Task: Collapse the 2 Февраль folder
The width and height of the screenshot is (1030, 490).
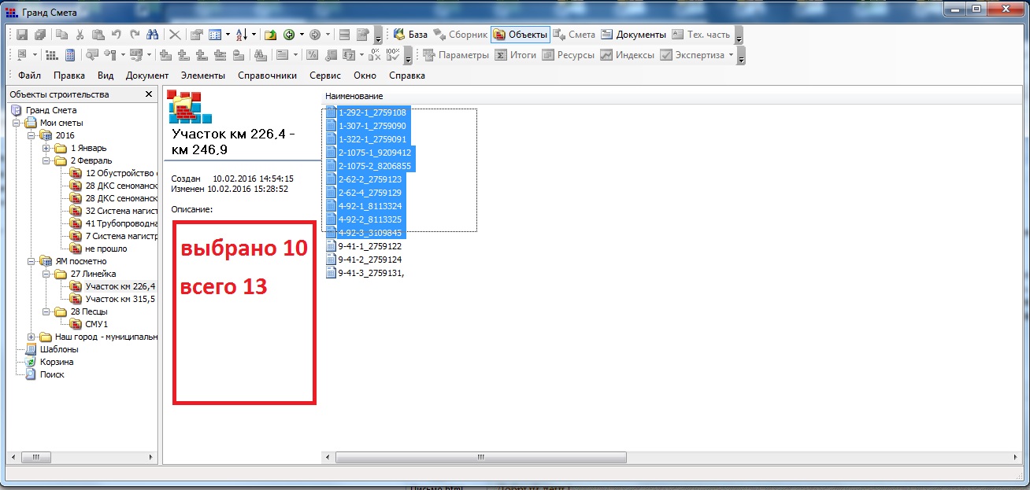Action: [x=46, y=160]
